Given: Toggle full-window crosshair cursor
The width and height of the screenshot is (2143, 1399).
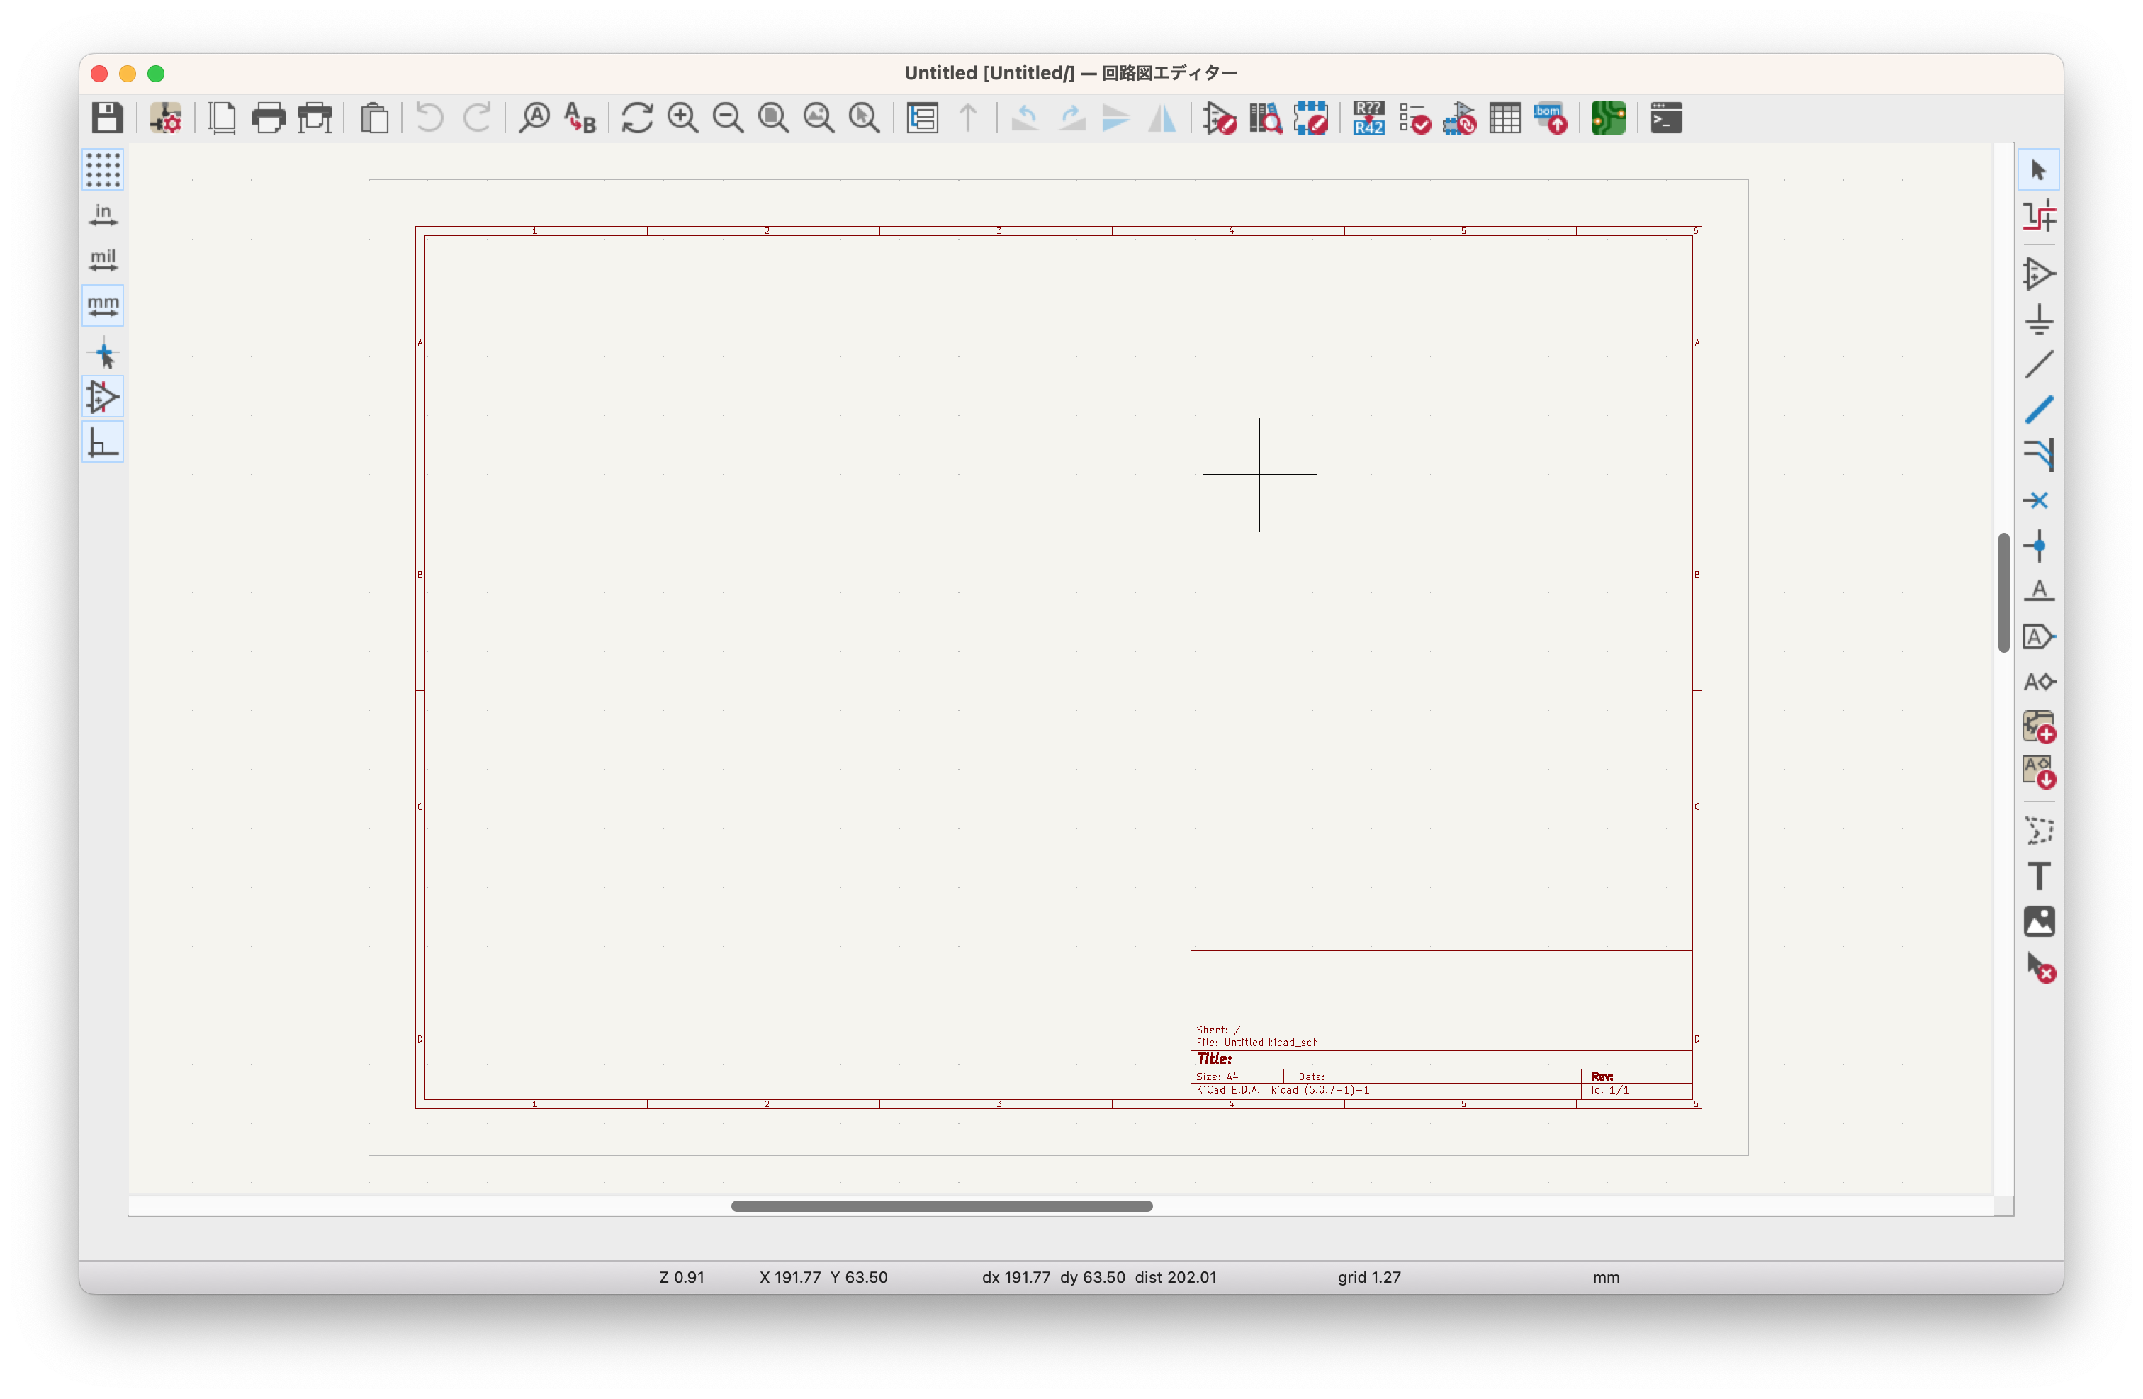Looking at the screenshot, I should click(103, 353).
